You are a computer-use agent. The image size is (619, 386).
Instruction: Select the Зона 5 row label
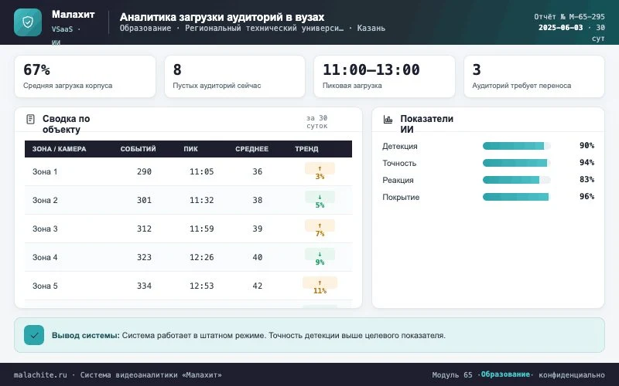[45, 286]
